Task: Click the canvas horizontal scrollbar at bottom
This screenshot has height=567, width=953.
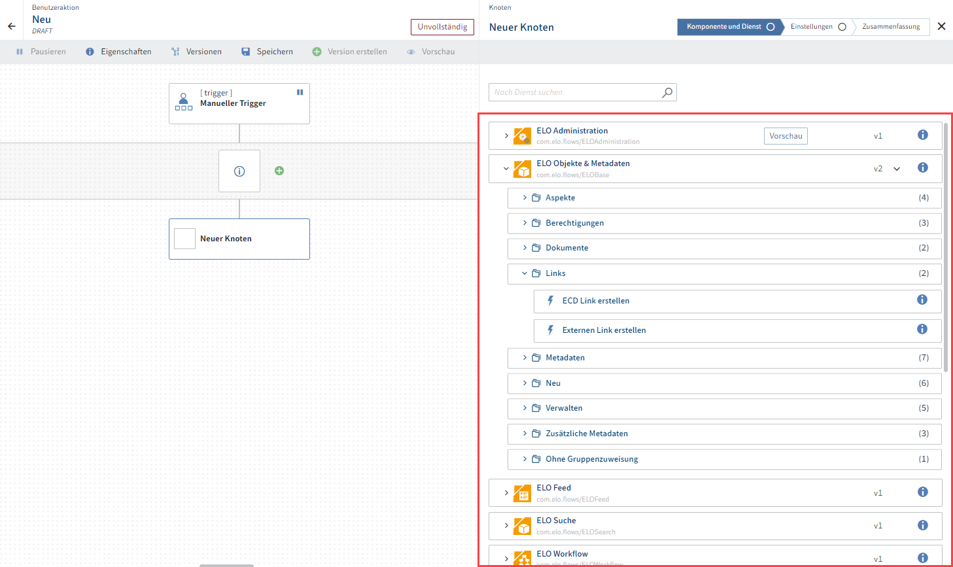Action: pos(226,565)
